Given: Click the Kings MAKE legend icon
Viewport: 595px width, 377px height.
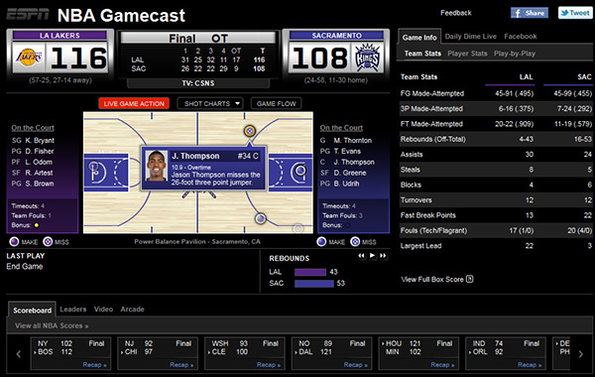Looking at the screenshot, I should click(321, 242).
